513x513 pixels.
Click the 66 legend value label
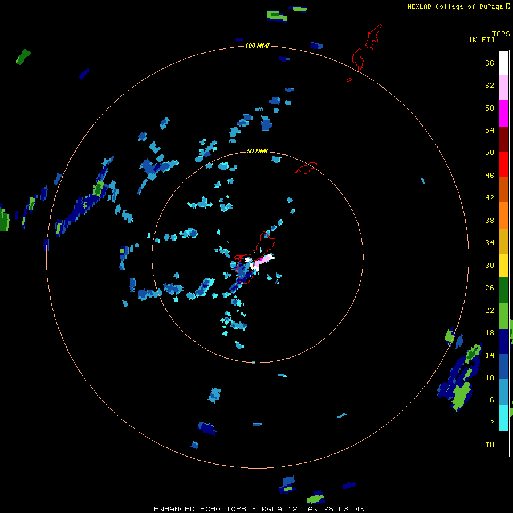(490, 63)
